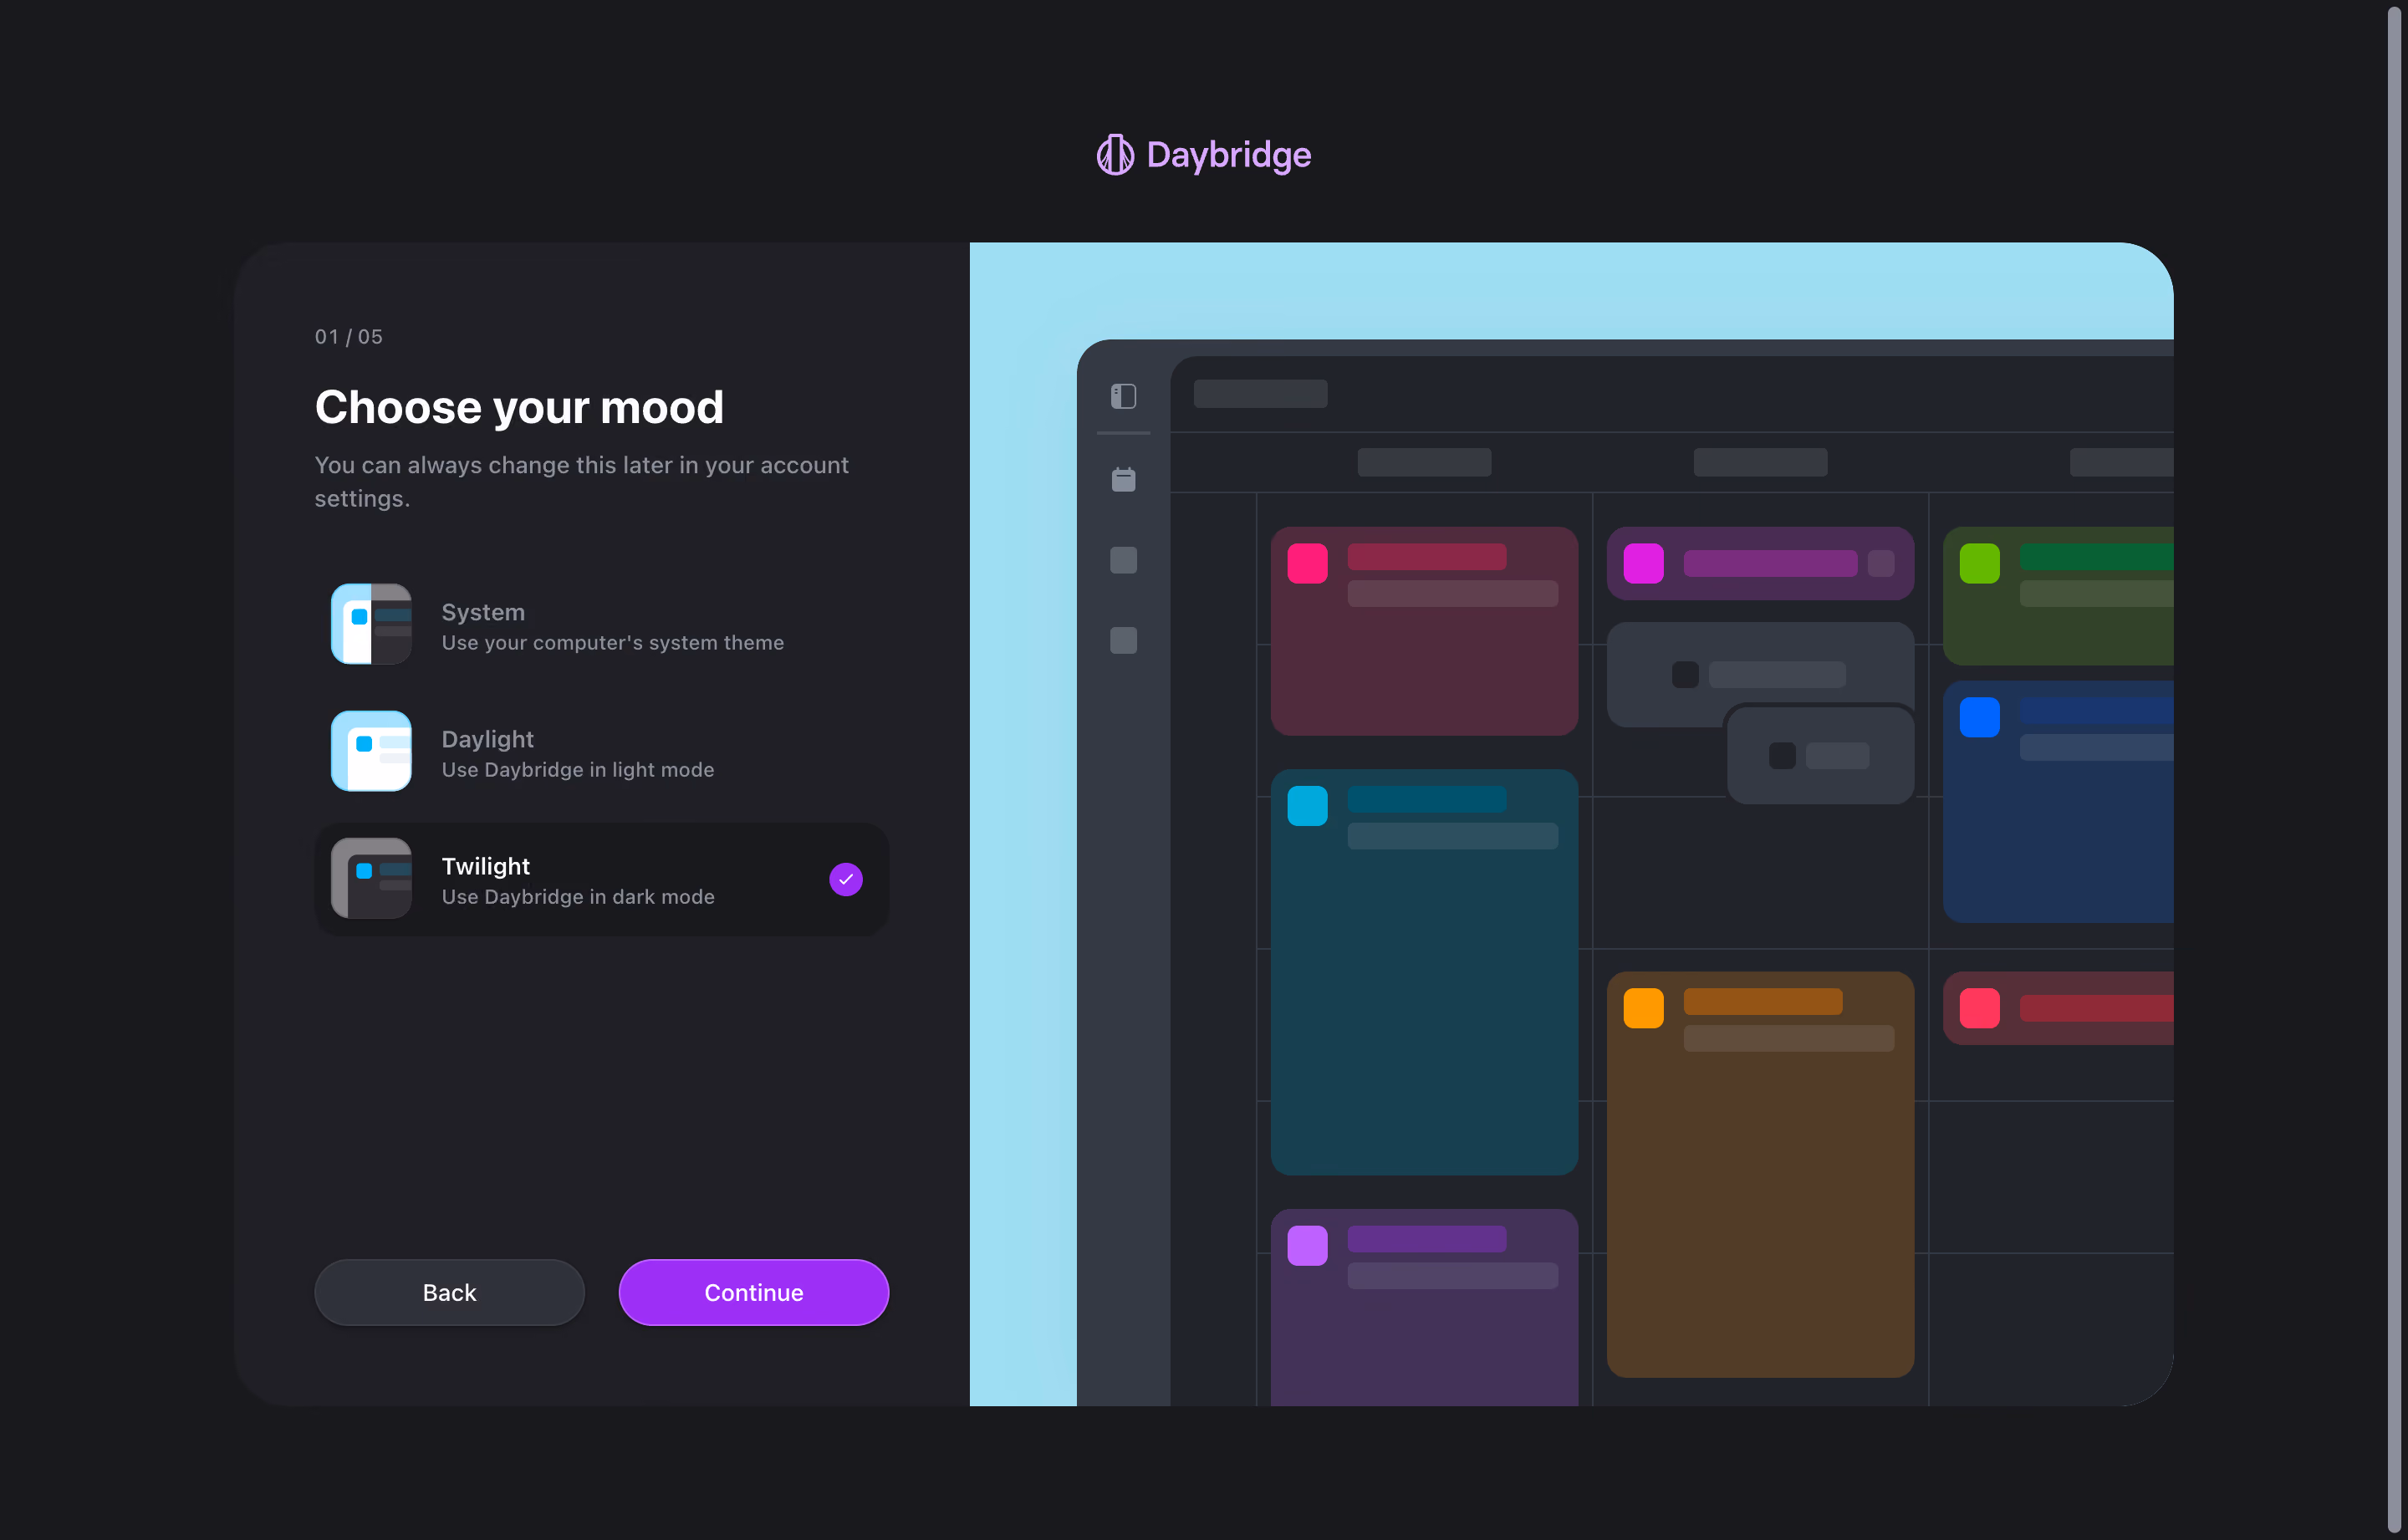Screen dimensions: 2408x1540
Task: Click the Twilight theme thumbnail icon
Action: click(x=371, y=878)
